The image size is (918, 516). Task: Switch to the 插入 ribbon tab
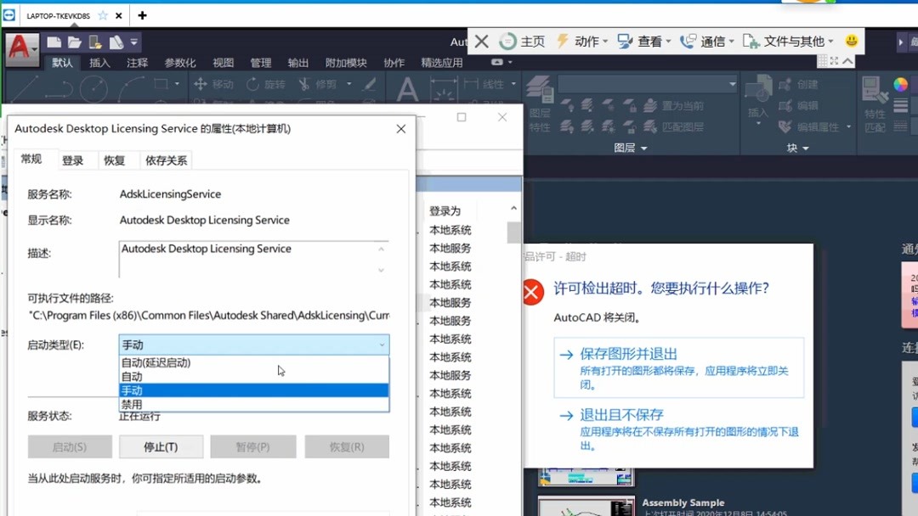click(x=99, y=61)
